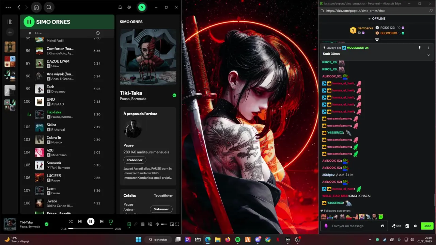Sort by duration clock column header
436x245 pixels.
(x=98, y=33)
